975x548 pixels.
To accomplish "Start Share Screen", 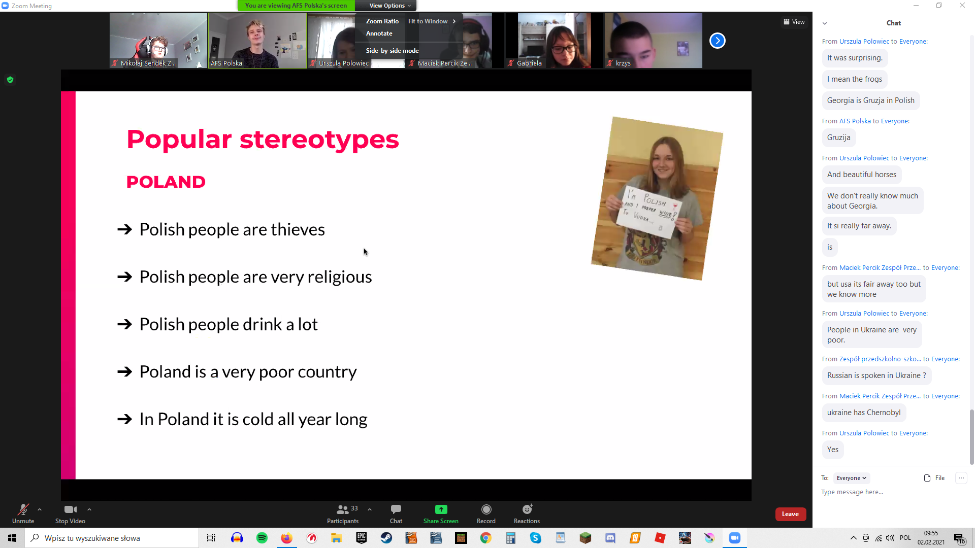I will [441, 513].
